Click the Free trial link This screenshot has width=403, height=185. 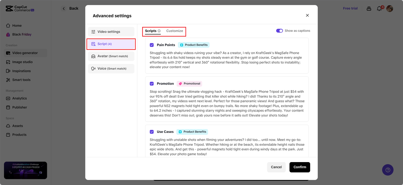(x=350, y=8)
